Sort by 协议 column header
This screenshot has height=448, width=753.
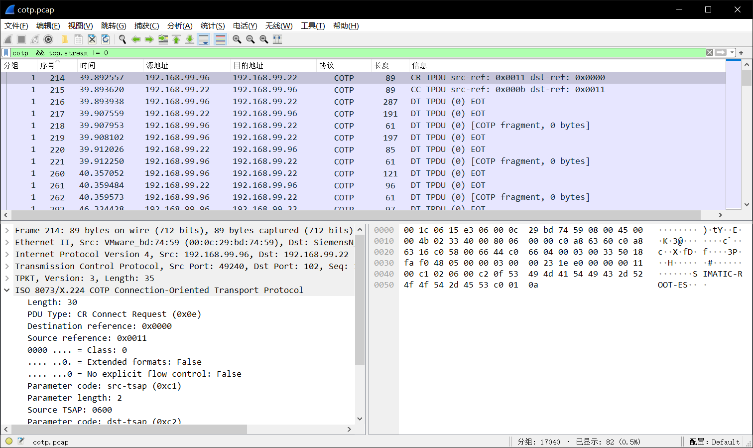pyautogui.click(x=344, y=65)
